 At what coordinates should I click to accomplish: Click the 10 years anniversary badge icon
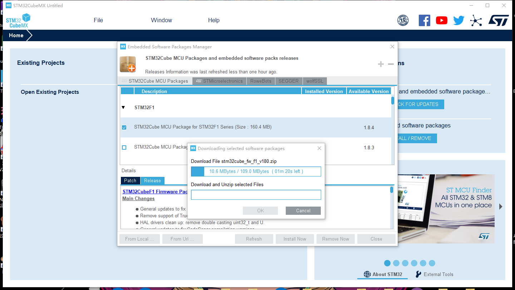coord(403,20)
